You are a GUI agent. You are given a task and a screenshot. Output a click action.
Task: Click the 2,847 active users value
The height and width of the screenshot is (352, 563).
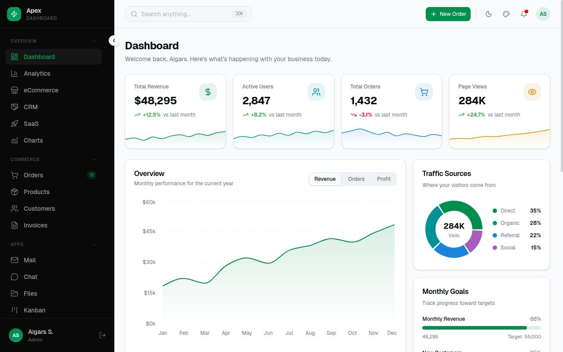point(256,100)
